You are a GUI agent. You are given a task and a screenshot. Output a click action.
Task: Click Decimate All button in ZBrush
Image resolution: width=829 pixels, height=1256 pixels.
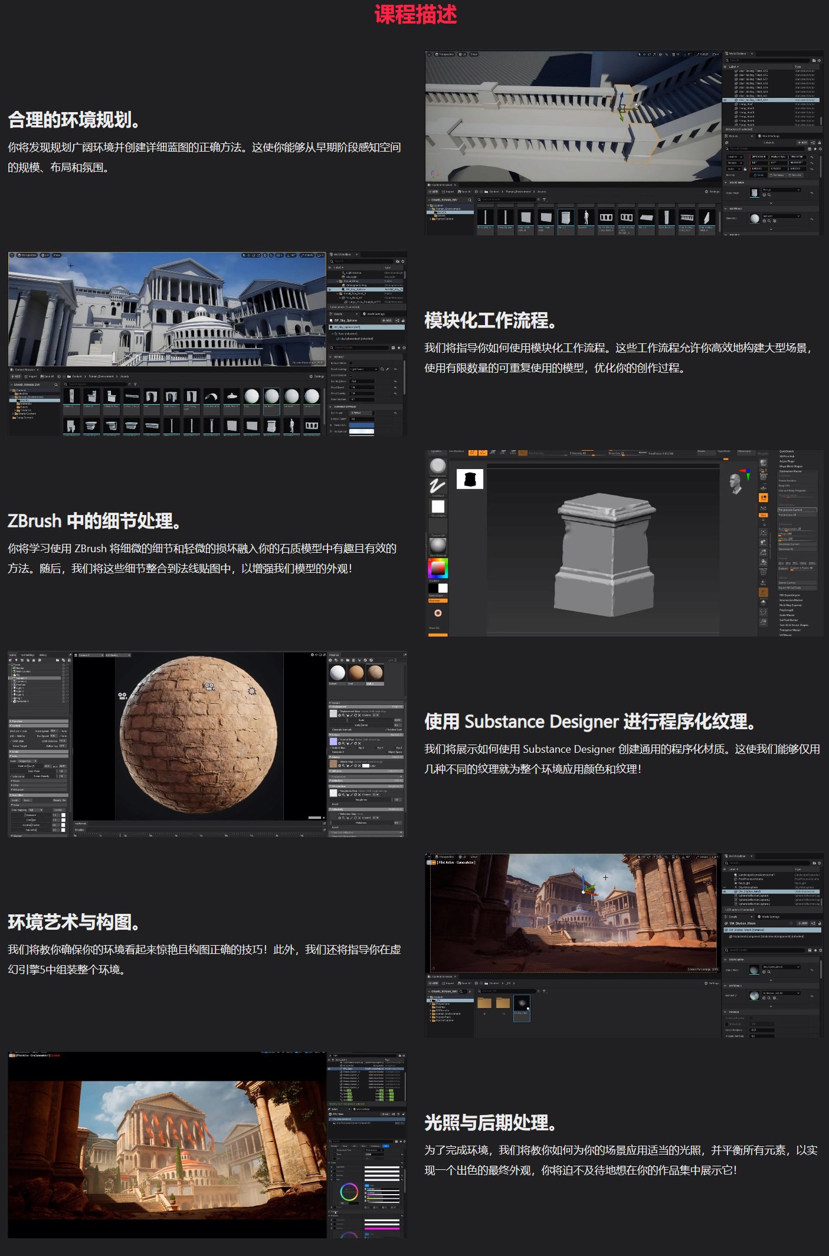point(797,549)
